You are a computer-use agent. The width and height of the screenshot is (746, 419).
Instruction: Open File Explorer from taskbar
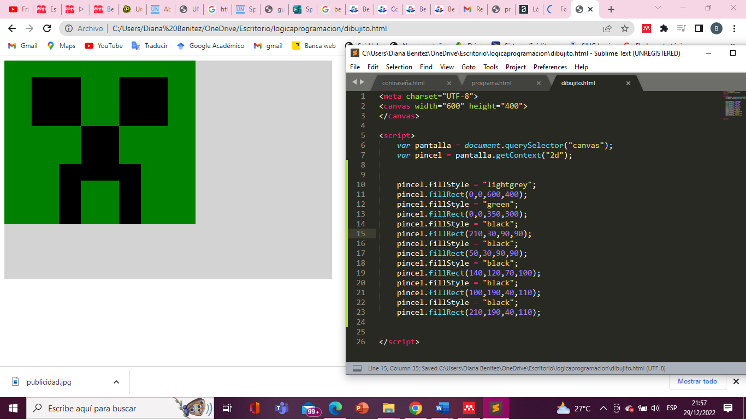tap(388, 408)
